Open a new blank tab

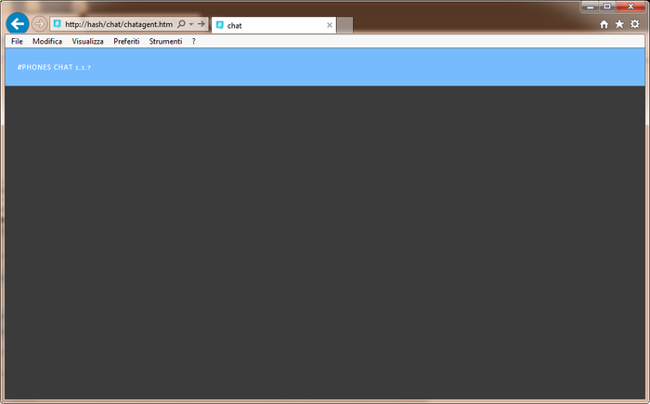tap(344, 25)
